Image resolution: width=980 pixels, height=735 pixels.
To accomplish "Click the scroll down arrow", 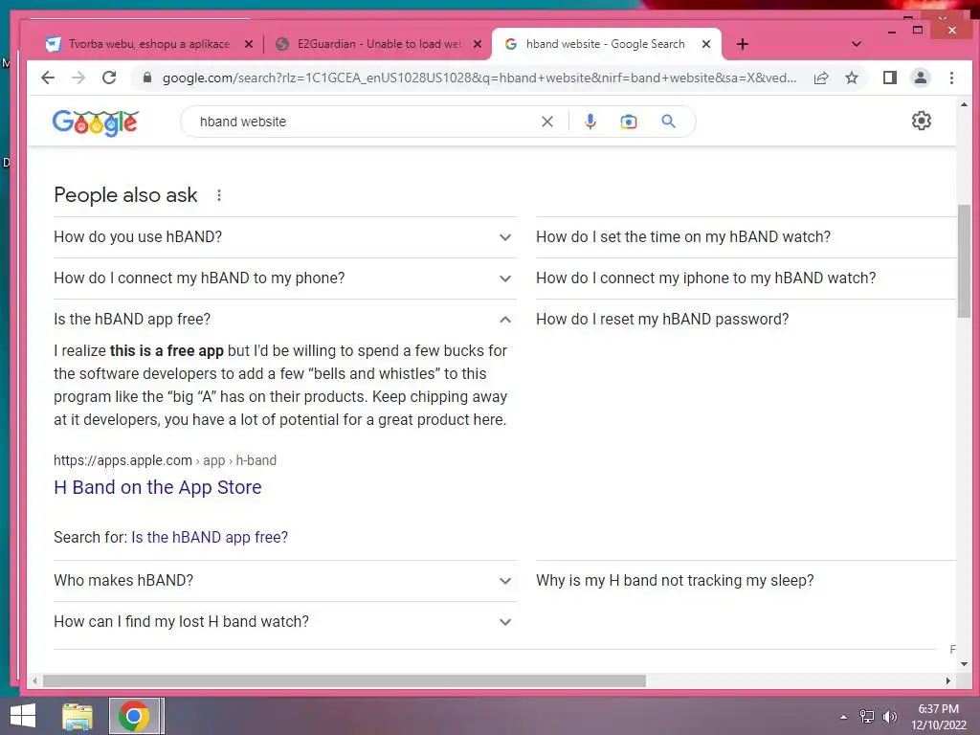I will [x=964, y=664].
